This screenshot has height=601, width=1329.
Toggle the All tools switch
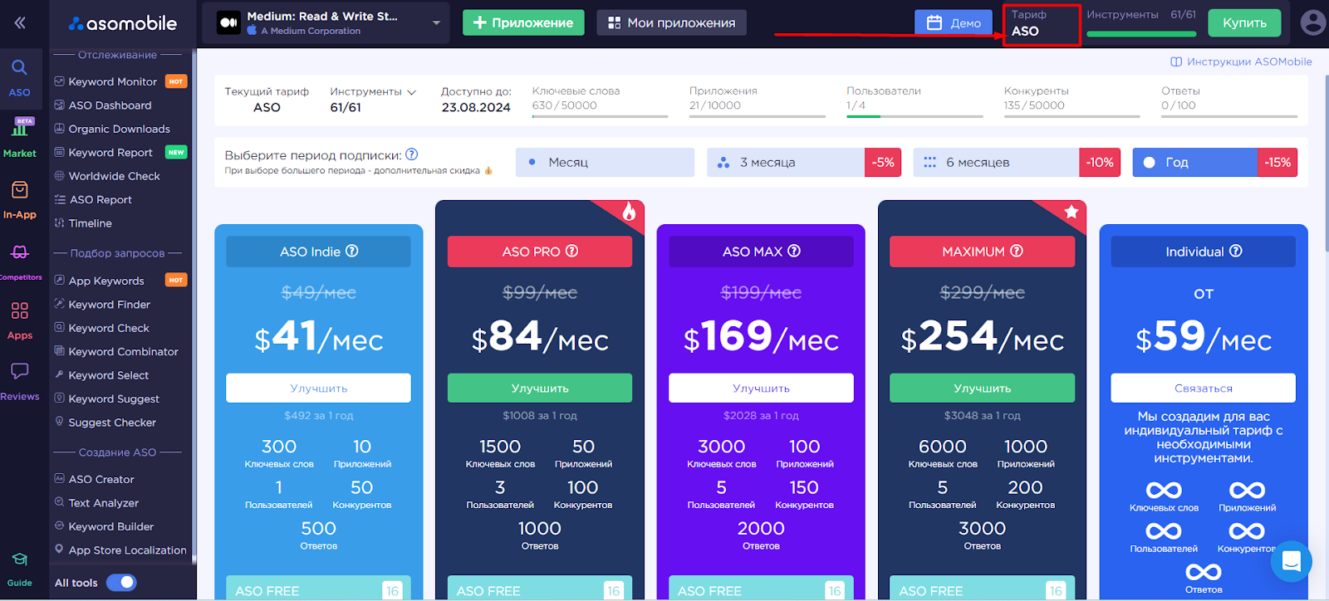click(121, 583)
